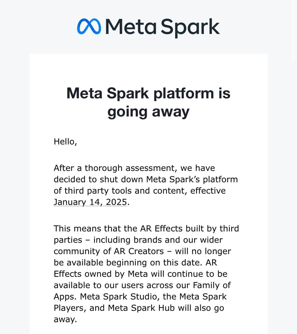
Task: Click the text "Meta Spark Hub"
Action: pos(141,308)
